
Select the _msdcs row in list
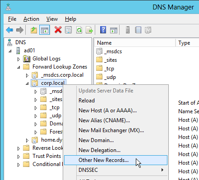[x=113, y=51]
